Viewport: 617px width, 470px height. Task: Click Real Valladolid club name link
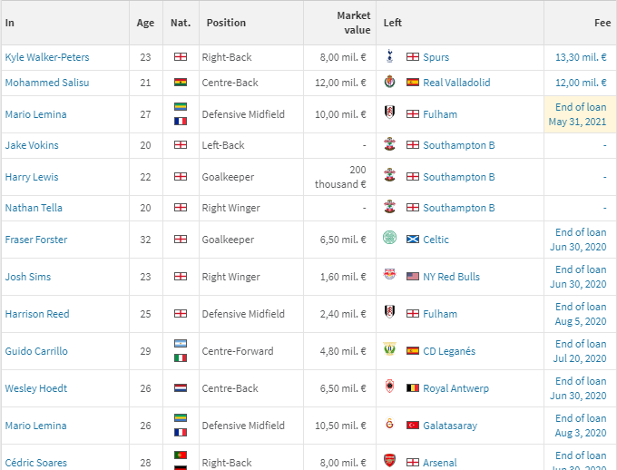456,83
